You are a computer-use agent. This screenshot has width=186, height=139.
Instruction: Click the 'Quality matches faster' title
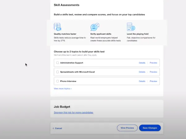click(65, 34)
